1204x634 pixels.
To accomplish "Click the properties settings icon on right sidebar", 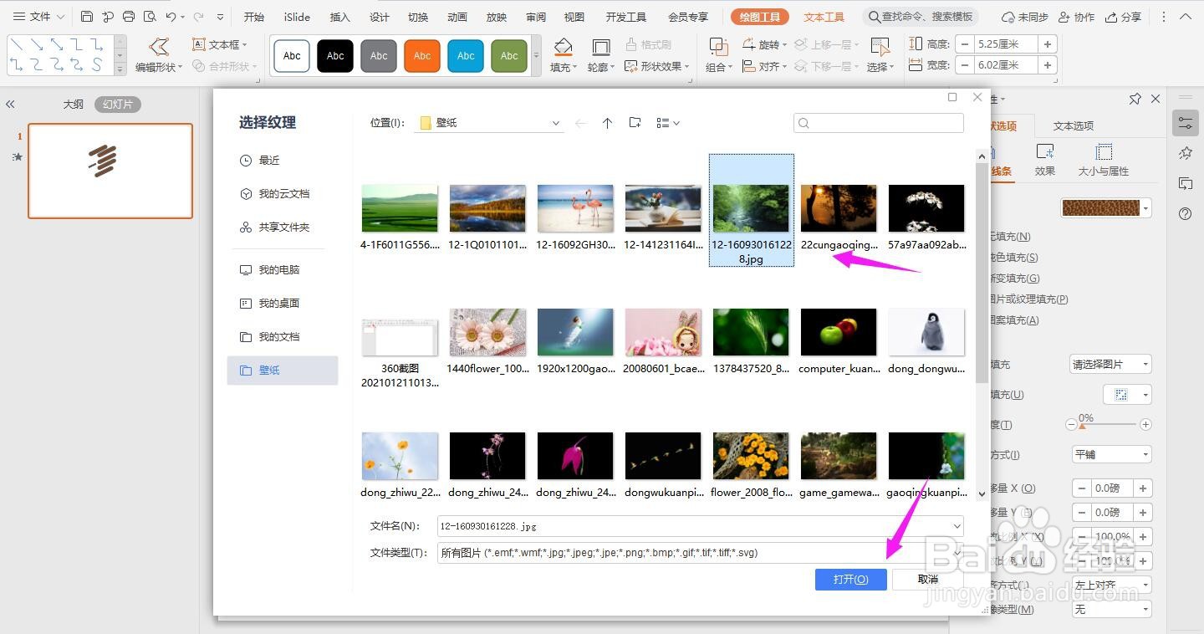I will [1186, 122].
